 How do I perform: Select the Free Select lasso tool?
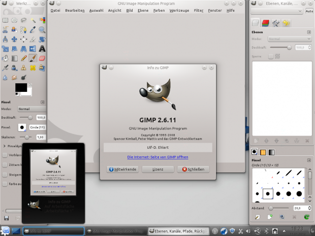(23, 20)
